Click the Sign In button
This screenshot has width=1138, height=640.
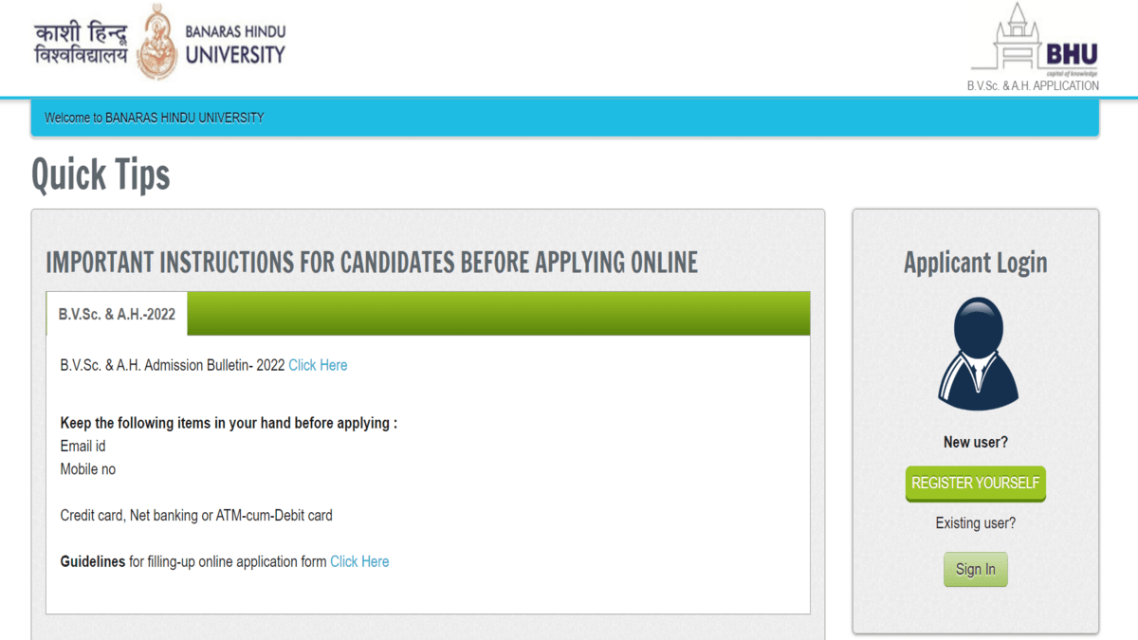click(x=976, y=570)
